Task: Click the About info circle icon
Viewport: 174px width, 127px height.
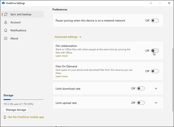Action: [x=6, y=38]
